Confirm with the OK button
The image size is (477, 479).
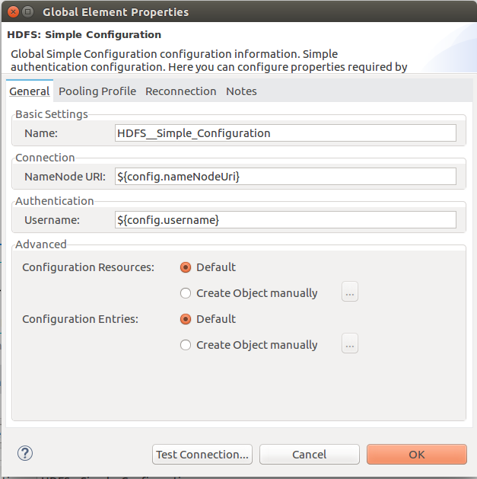pyautogui.click(x=417, y=455)
